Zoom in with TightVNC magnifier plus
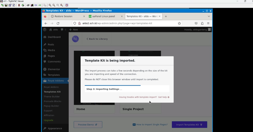This screenshot has height=132, width=253. 50,5
